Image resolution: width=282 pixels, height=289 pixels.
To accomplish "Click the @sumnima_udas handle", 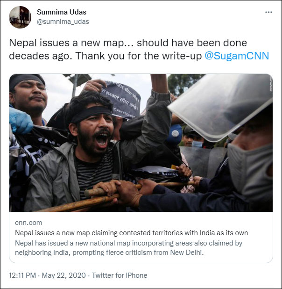I will [x=63, y=22].
